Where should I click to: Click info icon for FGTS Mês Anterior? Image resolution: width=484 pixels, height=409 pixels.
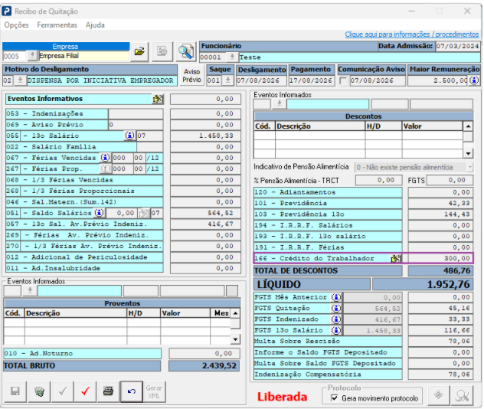[x=336, y=297]
